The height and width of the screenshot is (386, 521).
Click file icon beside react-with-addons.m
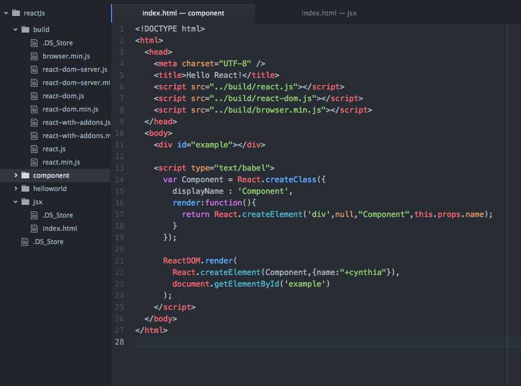tap(34, 136)
